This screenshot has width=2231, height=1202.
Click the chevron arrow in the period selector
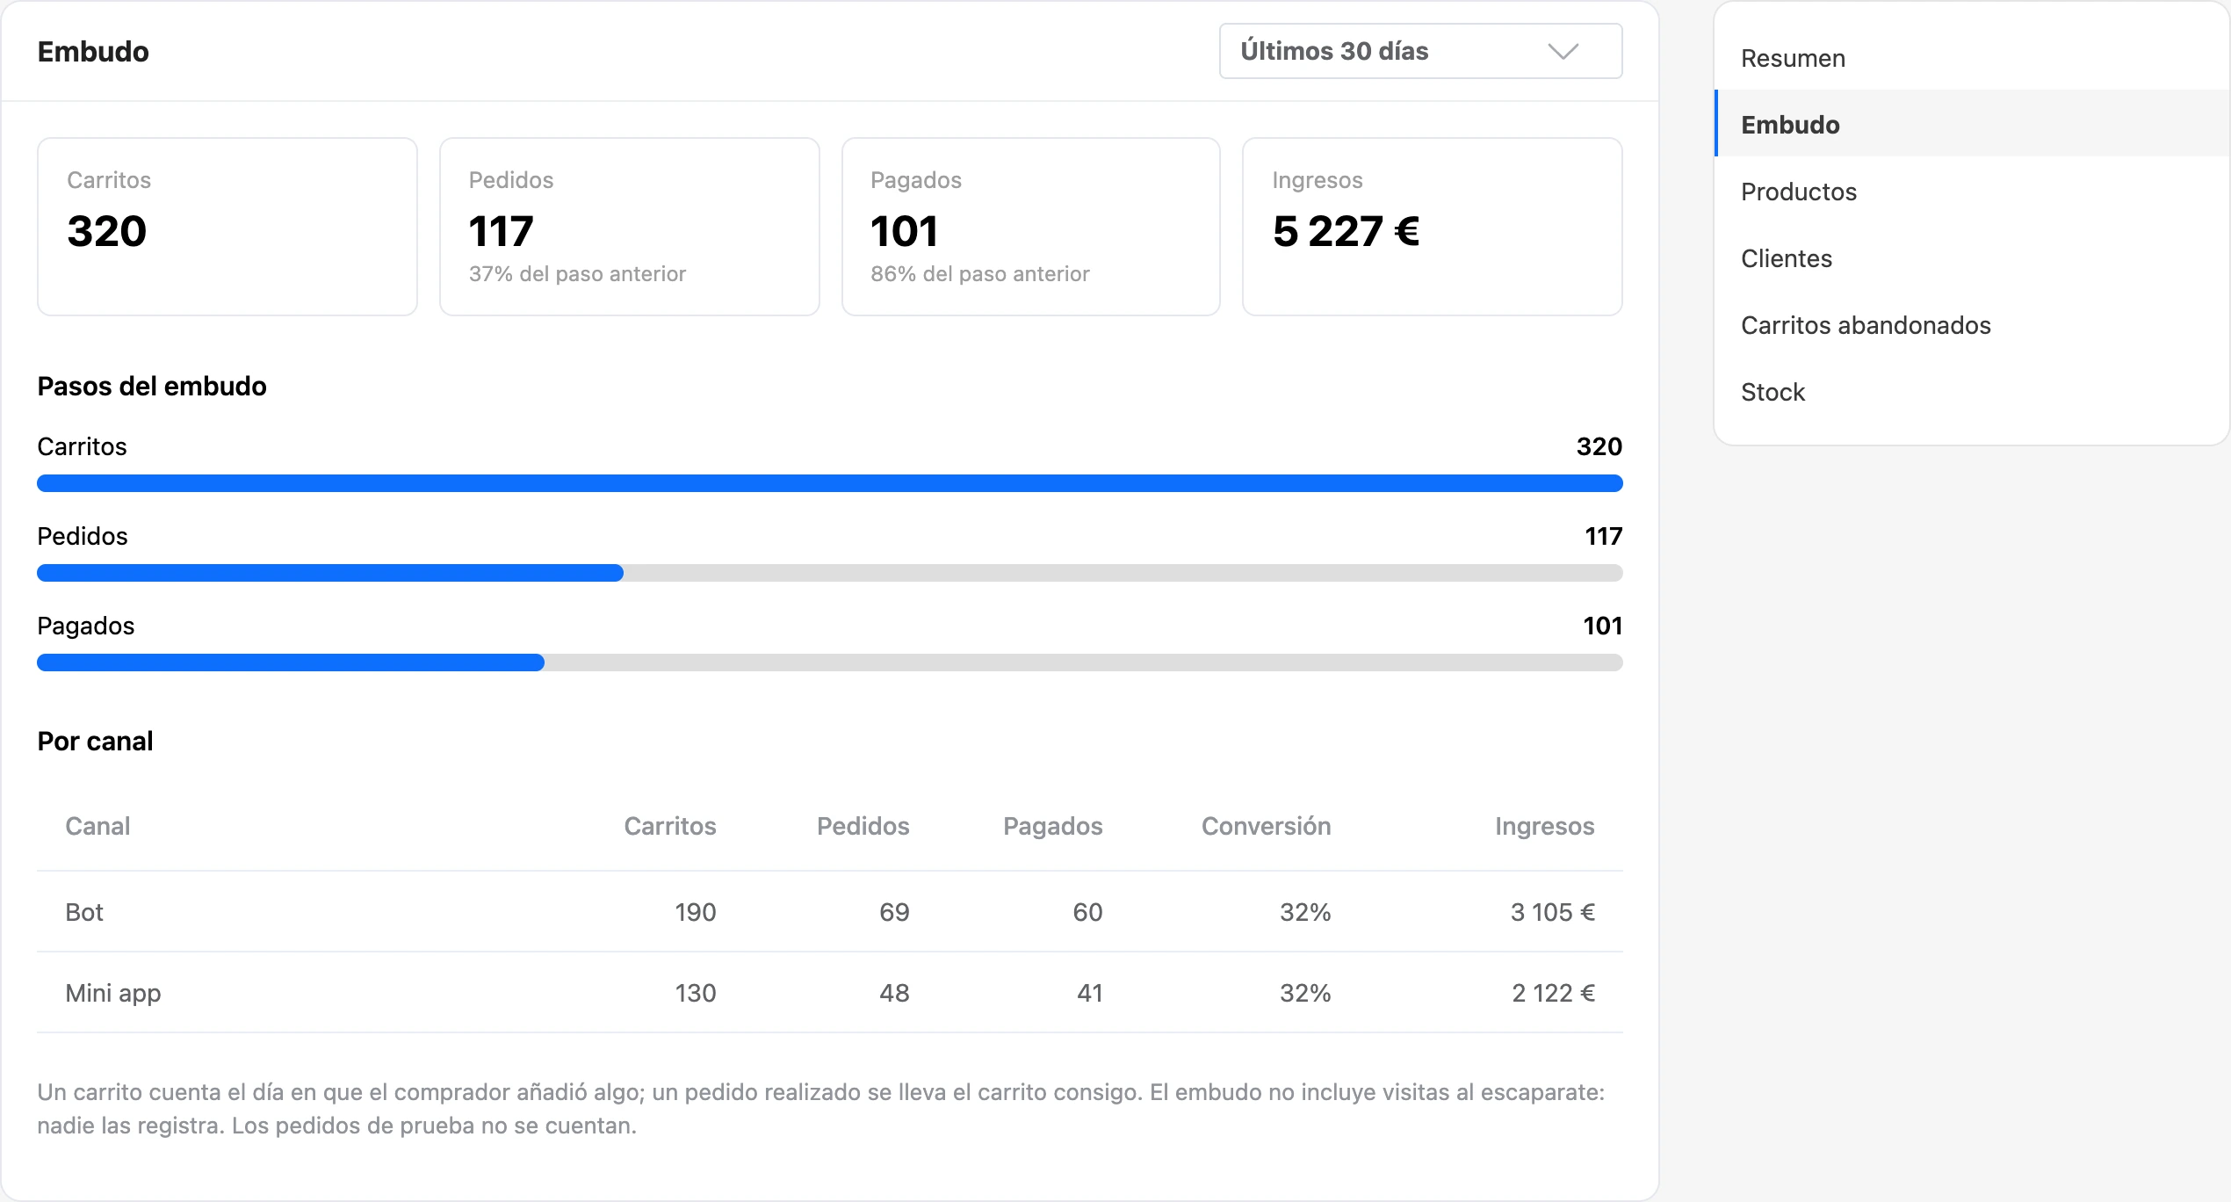coord(1563,52)
